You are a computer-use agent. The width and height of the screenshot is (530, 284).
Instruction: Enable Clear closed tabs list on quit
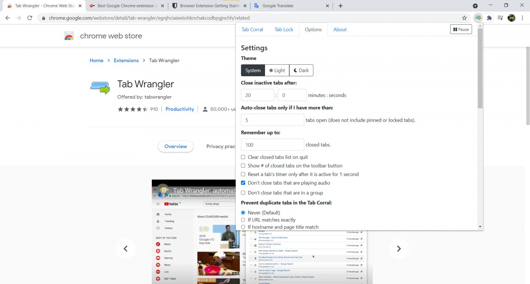point(243,157)
